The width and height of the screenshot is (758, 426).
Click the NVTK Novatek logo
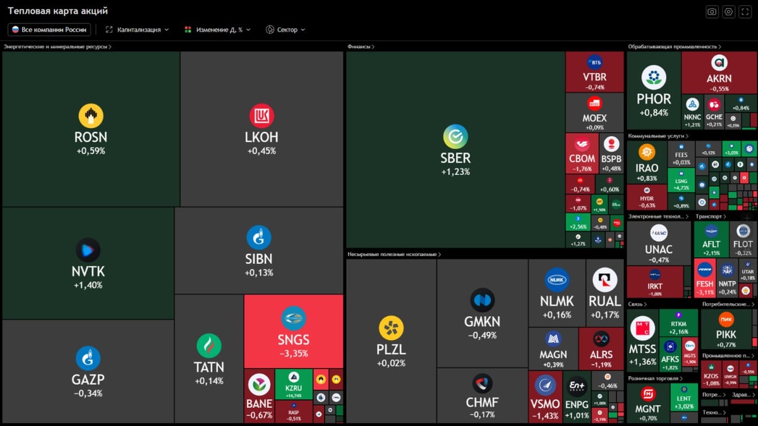pyautogui.click(x=88, y=251)
